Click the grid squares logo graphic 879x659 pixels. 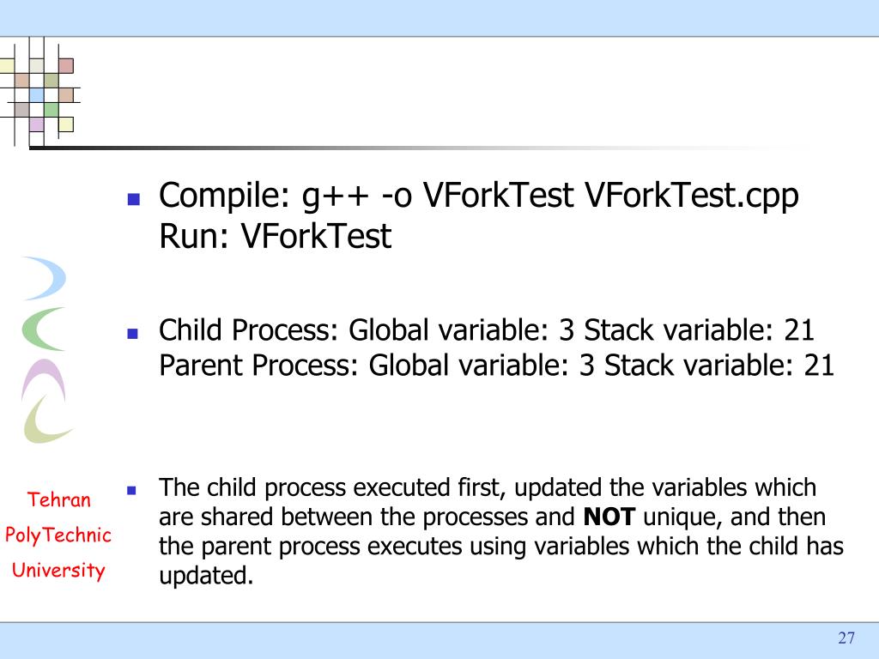pos(39,93)
